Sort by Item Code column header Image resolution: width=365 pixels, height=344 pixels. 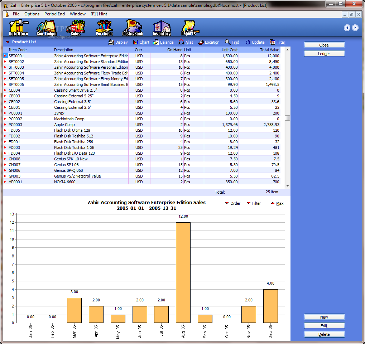coord(18,50)
